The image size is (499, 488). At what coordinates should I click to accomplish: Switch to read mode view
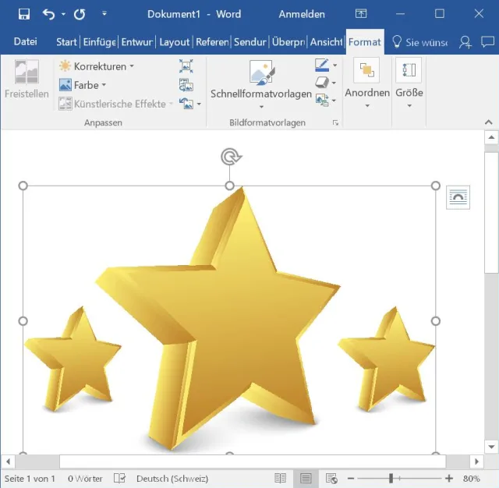coord(281,478)
